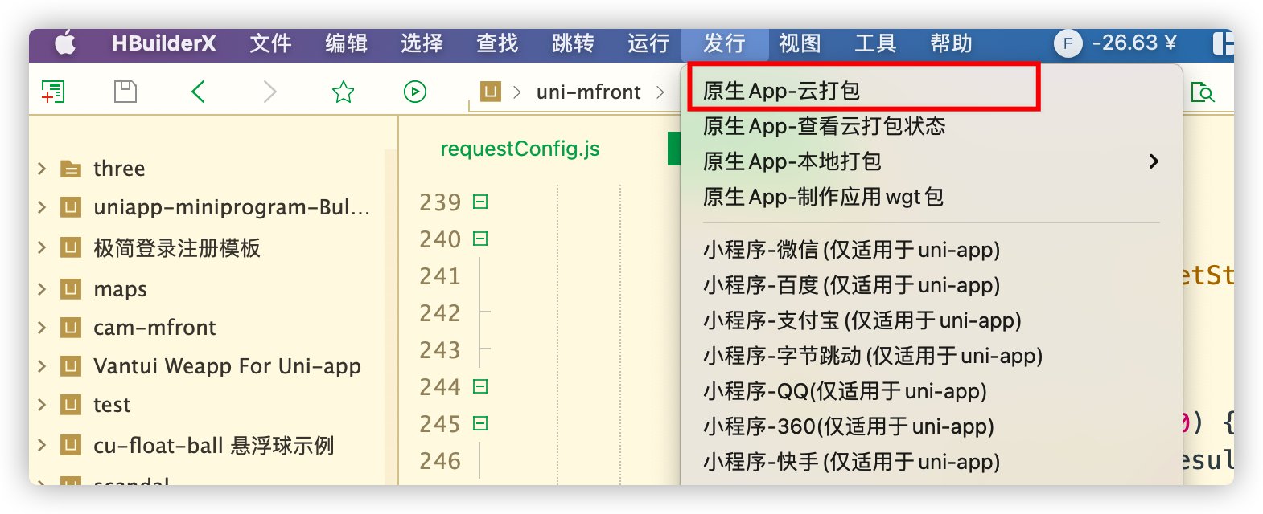The width and height of the screenshot is (1263, 514).
Task: Run project with the play icon
Action: (415, 92)
